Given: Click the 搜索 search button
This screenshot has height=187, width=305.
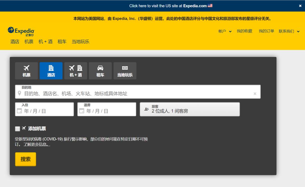Looking at the screenshot, I should (x=25, y=159).
